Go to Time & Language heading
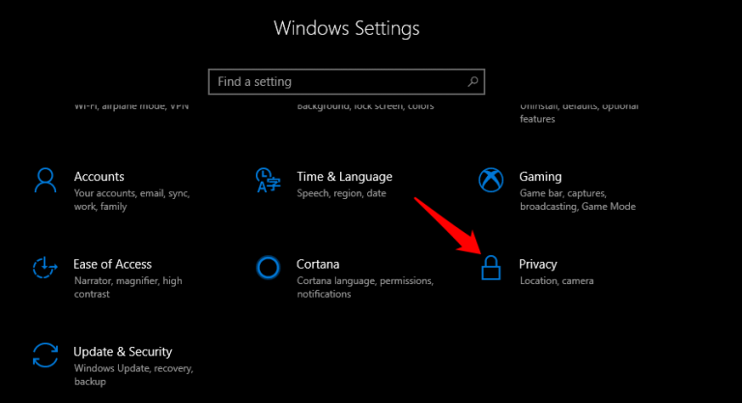 click(345, 177)
